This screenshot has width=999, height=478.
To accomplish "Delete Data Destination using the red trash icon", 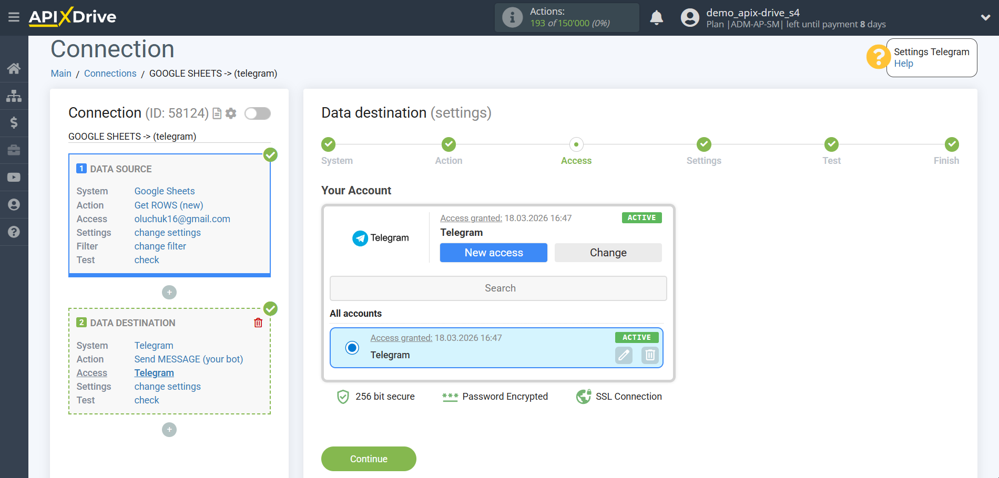I will 258,323.
